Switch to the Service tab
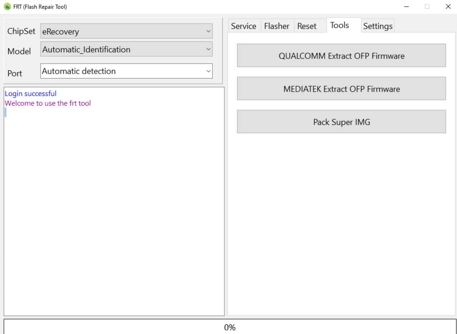The width and height of the screenshot is (457, 334). (244, 26)
